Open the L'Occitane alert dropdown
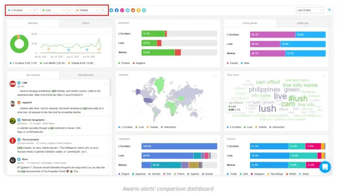The width and height of the screenshot is (341, 195). pyautogui.click(x=29, y=10)
